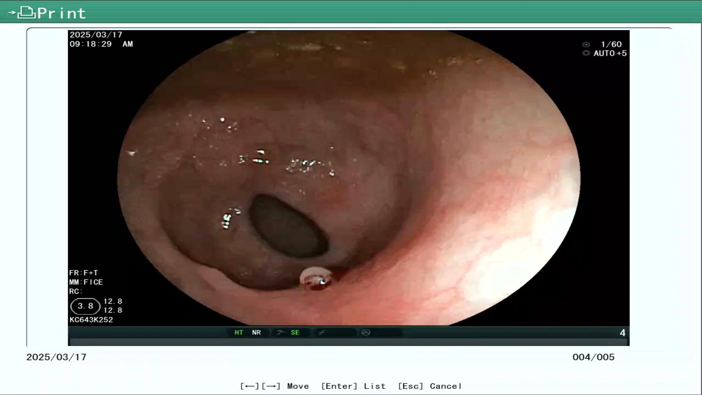Viewport: 702px width, 395px height.
Task: Click the AUTO +5 exposure text
Action: [610, 53]
